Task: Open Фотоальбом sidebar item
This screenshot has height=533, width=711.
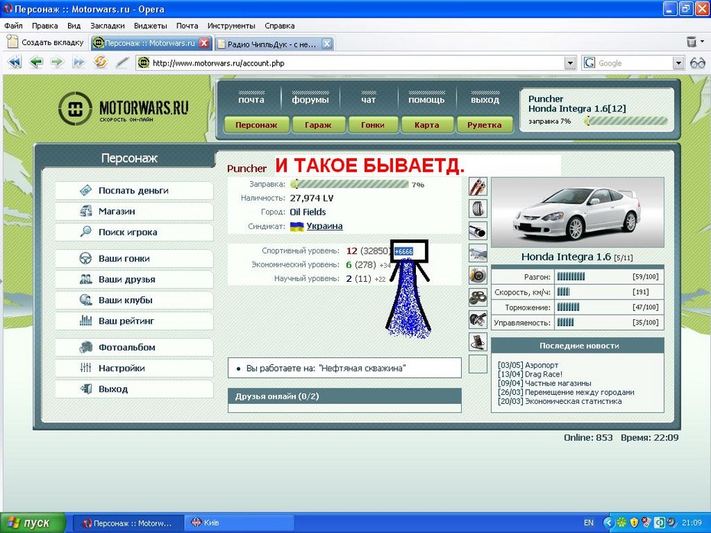Action: coord(134,347)
